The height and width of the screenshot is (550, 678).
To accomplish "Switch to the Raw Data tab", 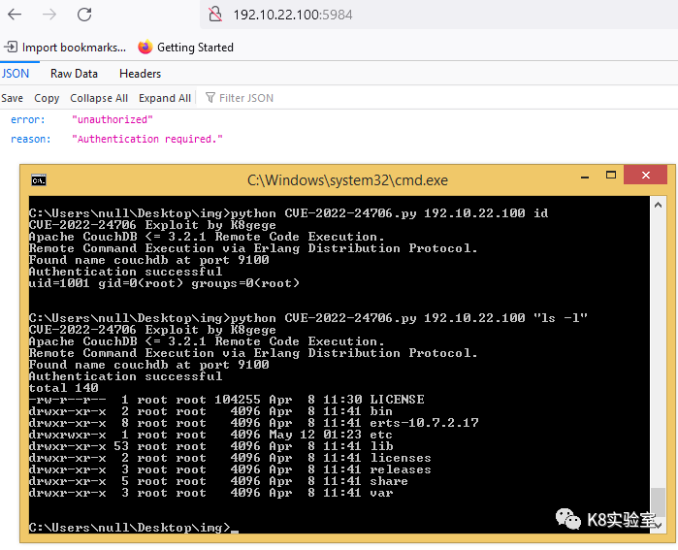I will (x=74, y=74).
